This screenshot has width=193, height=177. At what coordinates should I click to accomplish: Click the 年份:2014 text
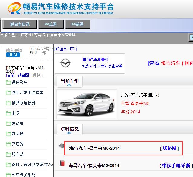(x=130, y=112)
